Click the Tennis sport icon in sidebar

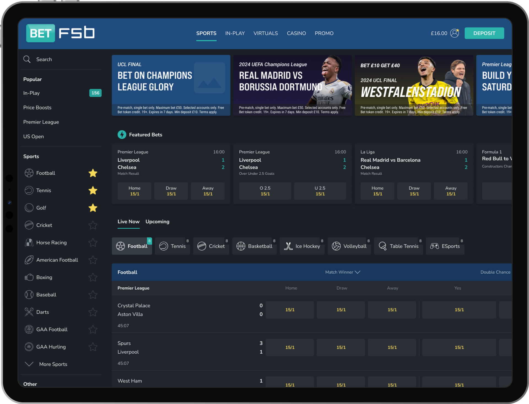coord(28,190)
